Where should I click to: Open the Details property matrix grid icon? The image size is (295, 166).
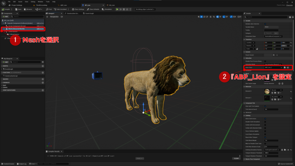(x=290, y=17)
